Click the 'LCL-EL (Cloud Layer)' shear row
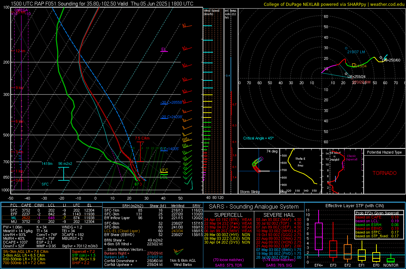This screenshot has width=406, height=269. click(153, 231)
